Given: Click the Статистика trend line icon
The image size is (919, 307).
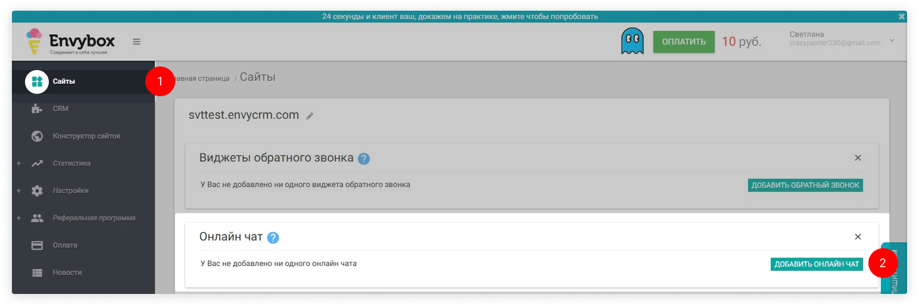Looking at the screenshot, I should click(37, 163).
